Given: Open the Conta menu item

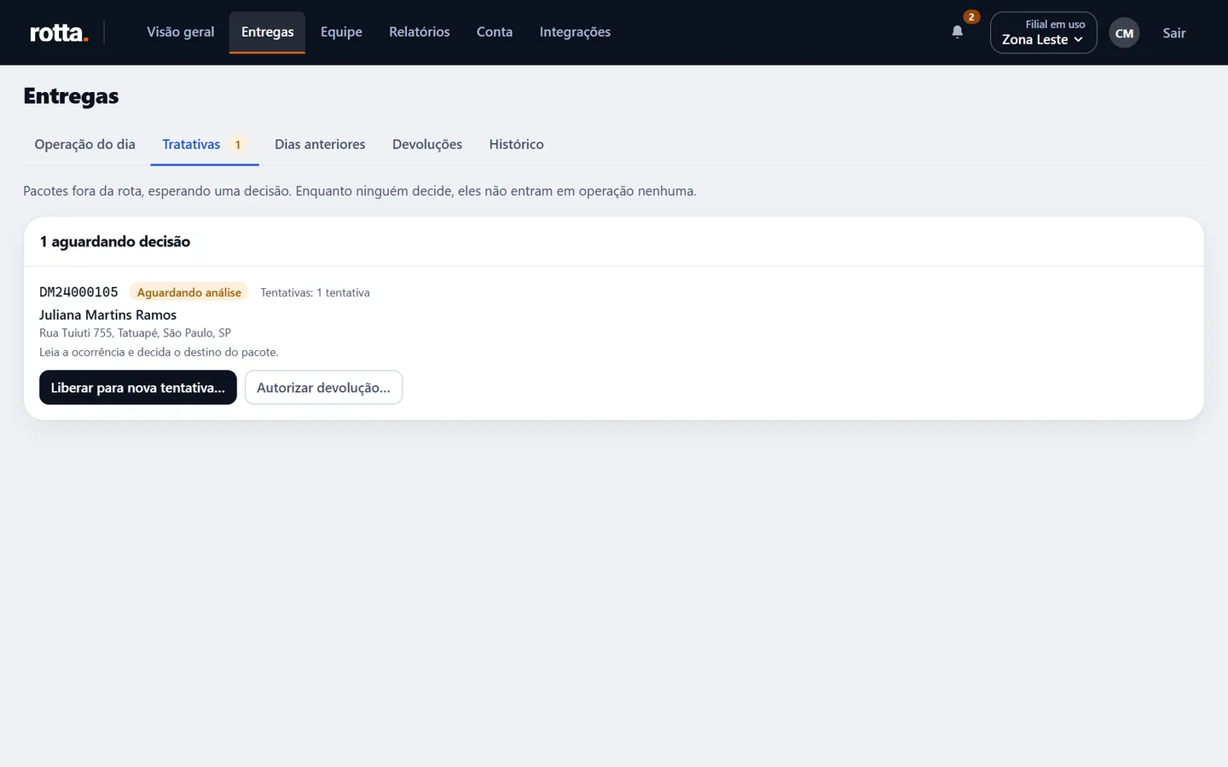Looking at the screenshot, I should click(x=495, y=32).
